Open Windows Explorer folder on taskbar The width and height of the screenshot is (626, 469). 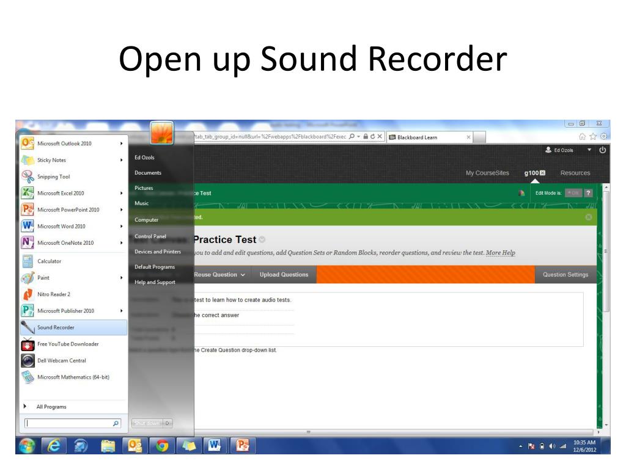point(108,445)
